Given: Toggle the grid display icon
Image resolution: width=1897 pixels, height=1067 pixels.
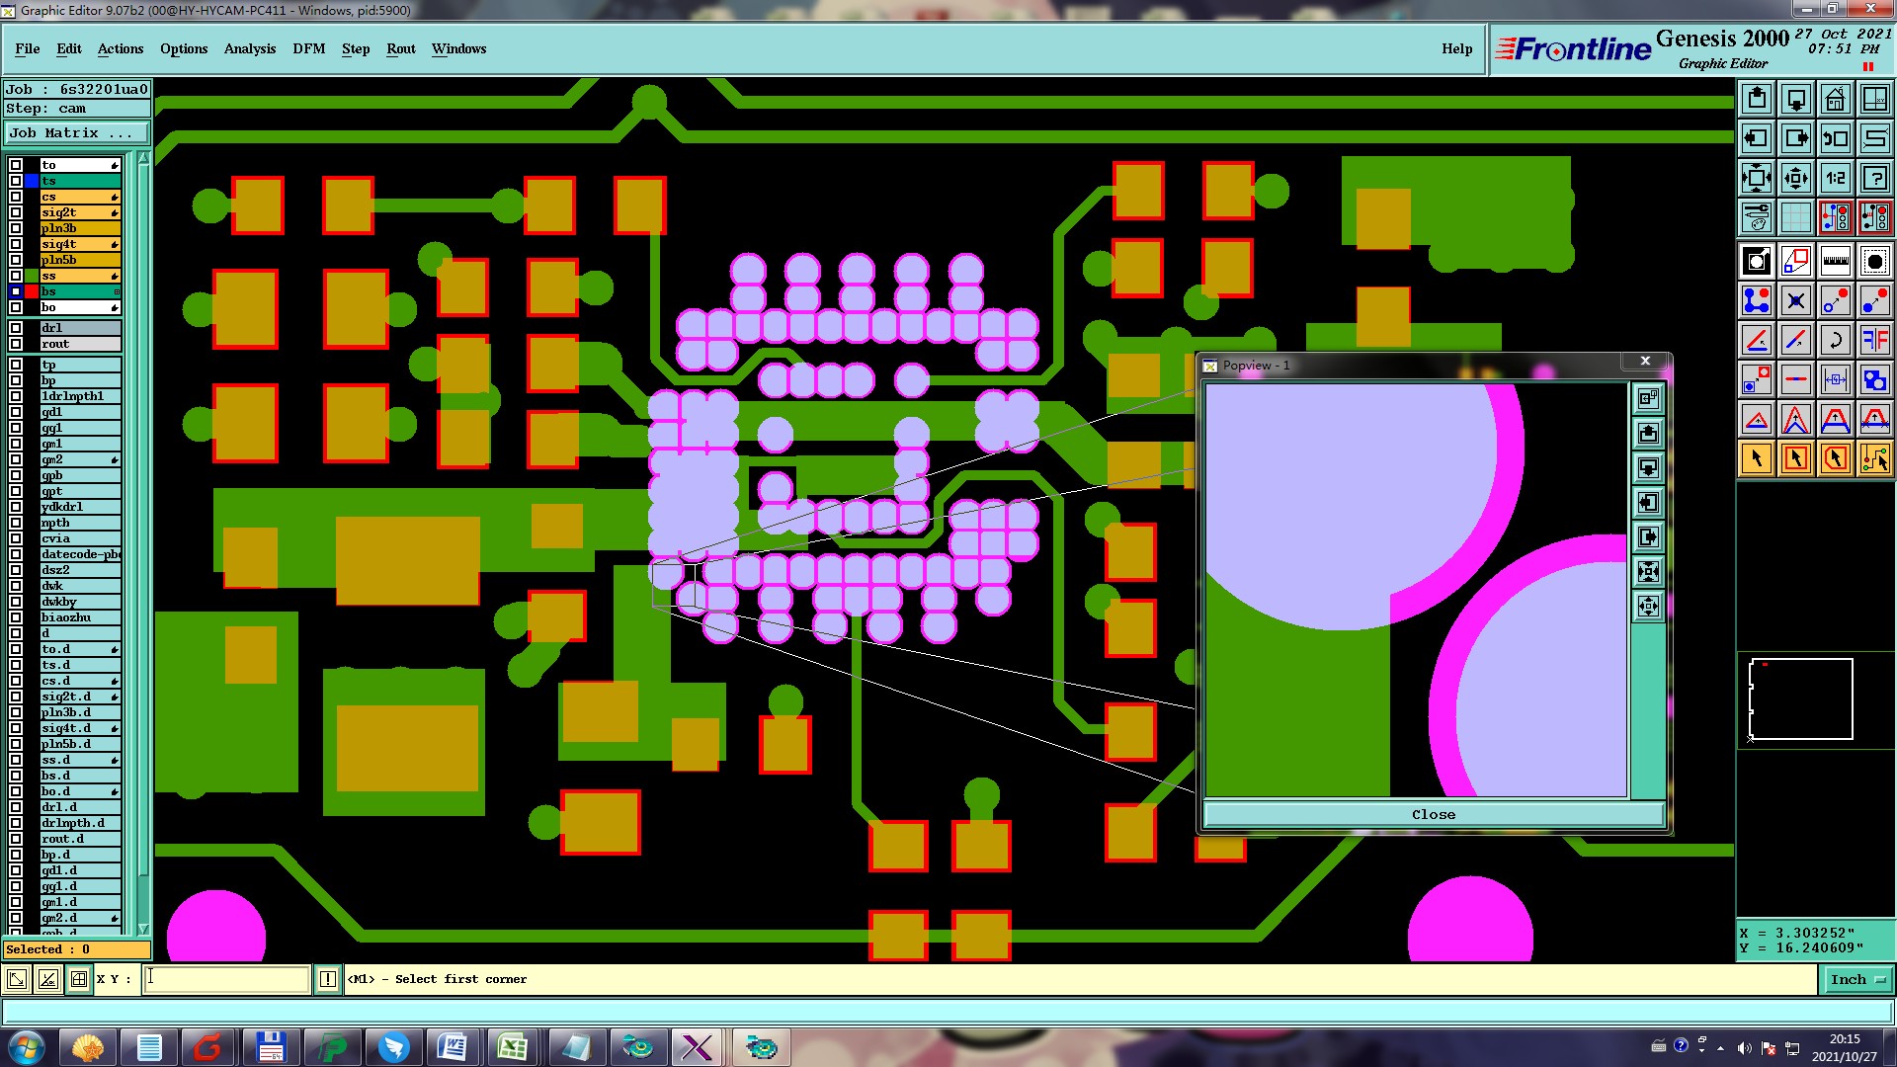Looking at the screenshot, I should 1796,217.
